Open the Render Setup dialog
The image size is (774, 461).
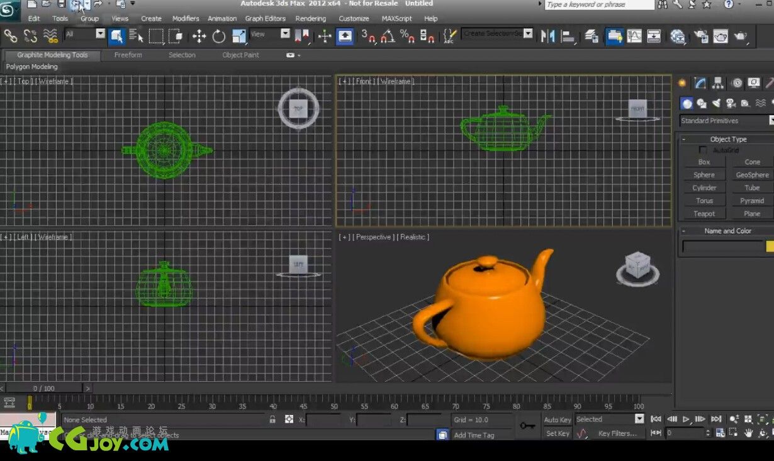tap(700, 36)
